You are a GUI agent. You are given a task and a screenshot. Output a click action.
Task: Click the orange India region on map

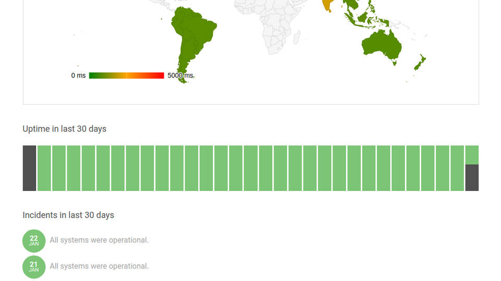pyautogui.click(x=327, y=5)
